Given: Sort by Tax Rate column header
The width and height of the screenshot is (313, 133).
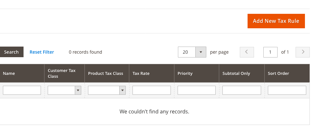Looking at the screenshot, I should (x=152, y=73).
